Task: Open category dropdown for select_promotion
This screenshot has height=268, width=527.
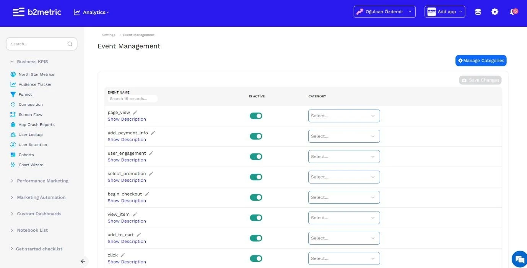Action: point(344,177)
